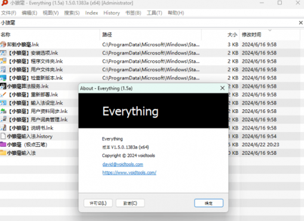Sort by the 修改时间 column header

point(270,35)
